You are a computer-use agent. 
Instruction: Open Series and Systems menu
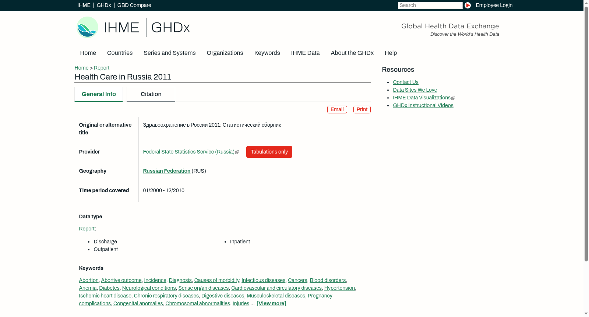tap(170, 53)
